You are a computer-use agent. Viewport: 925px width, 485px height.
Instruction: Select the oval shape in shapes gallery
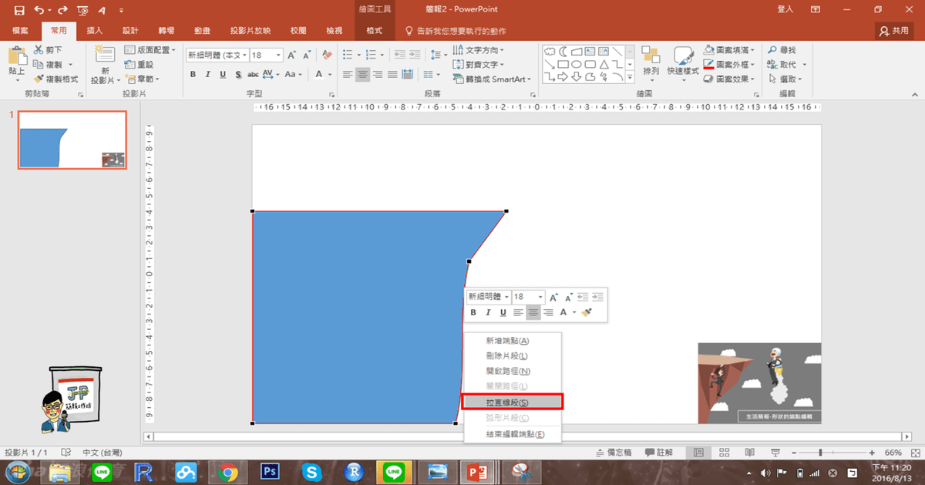[x=577, y=64]
